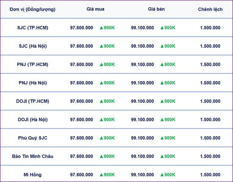Click buy price 97.600.000 for PNJ (TP.HCM)
The height and width of the screenshot is (182, 233).
[x=82, y=64]
